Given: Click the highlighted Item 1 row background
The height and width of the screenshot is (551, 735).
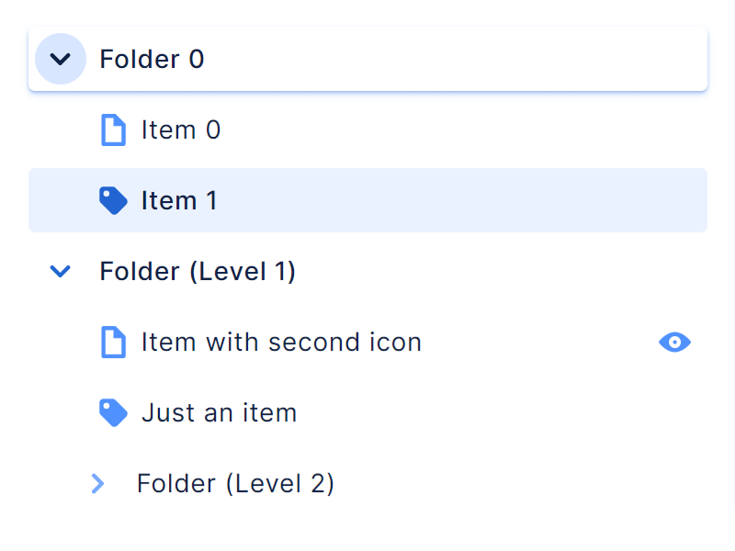Looking at the screenshot, I should pos(459,200).
